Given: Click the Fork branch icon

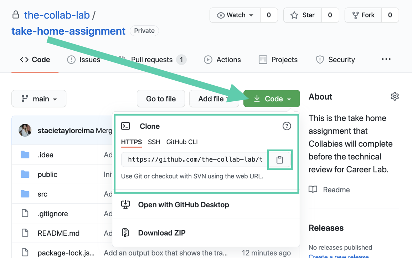Looking at the screenshot, I should point(354,15).
